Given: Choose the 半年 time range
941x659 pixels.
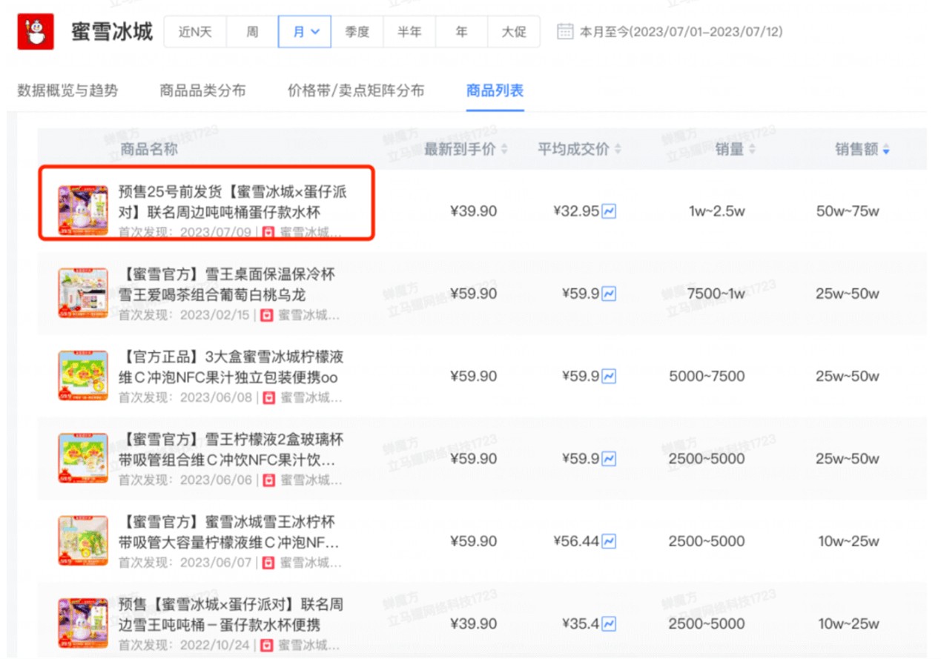Looking at the screenshot, I should pyautogui.click(x=409, y=32).
